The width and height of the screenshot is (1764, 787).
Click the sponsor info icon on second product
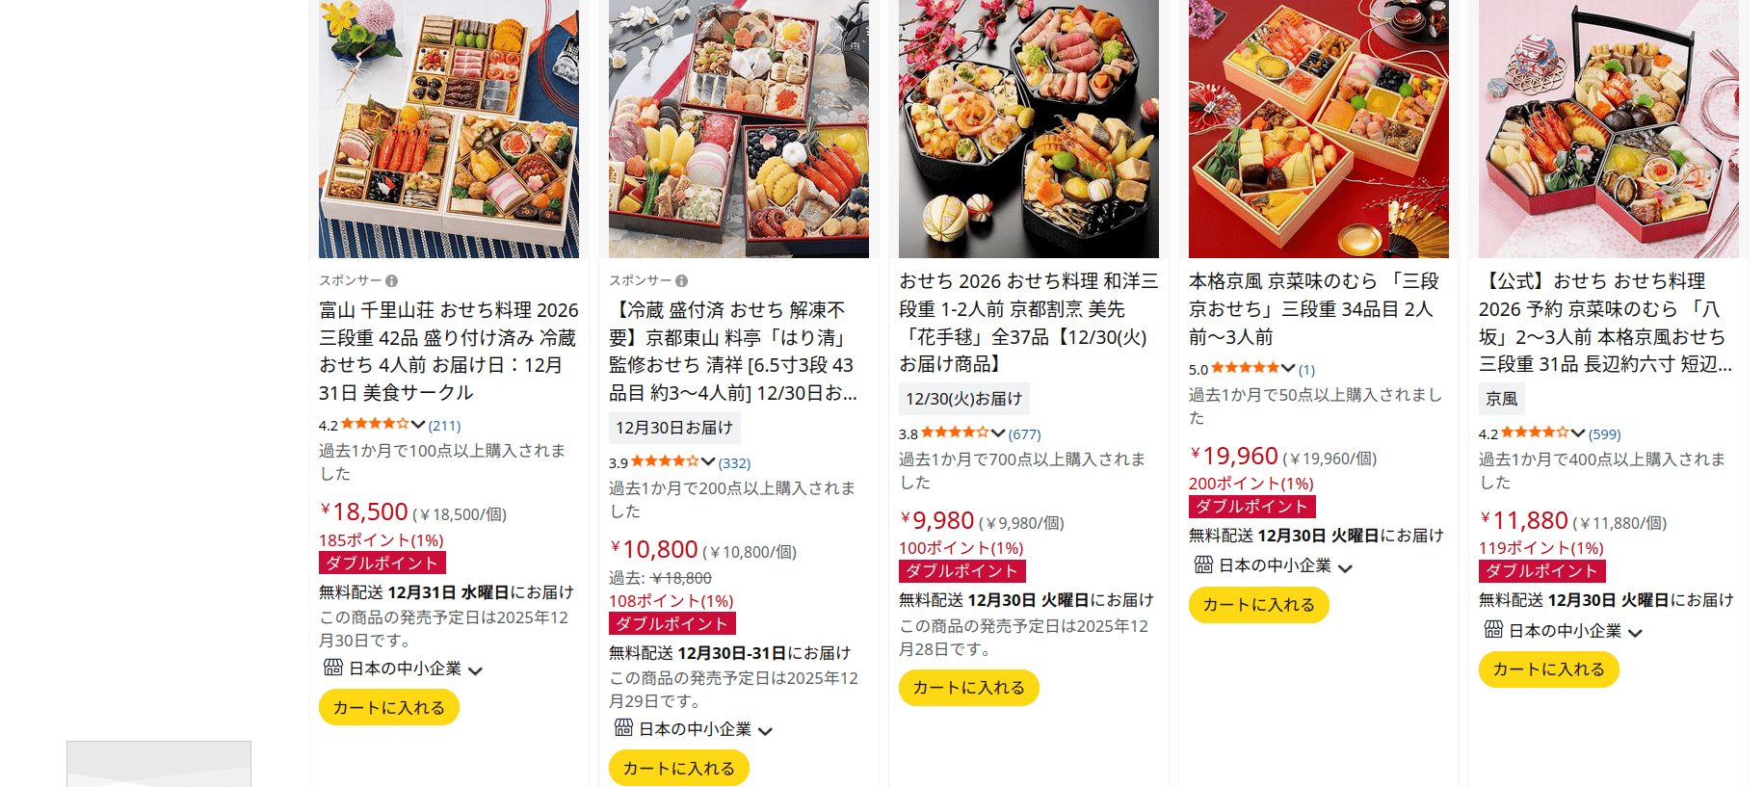(681, 281)
